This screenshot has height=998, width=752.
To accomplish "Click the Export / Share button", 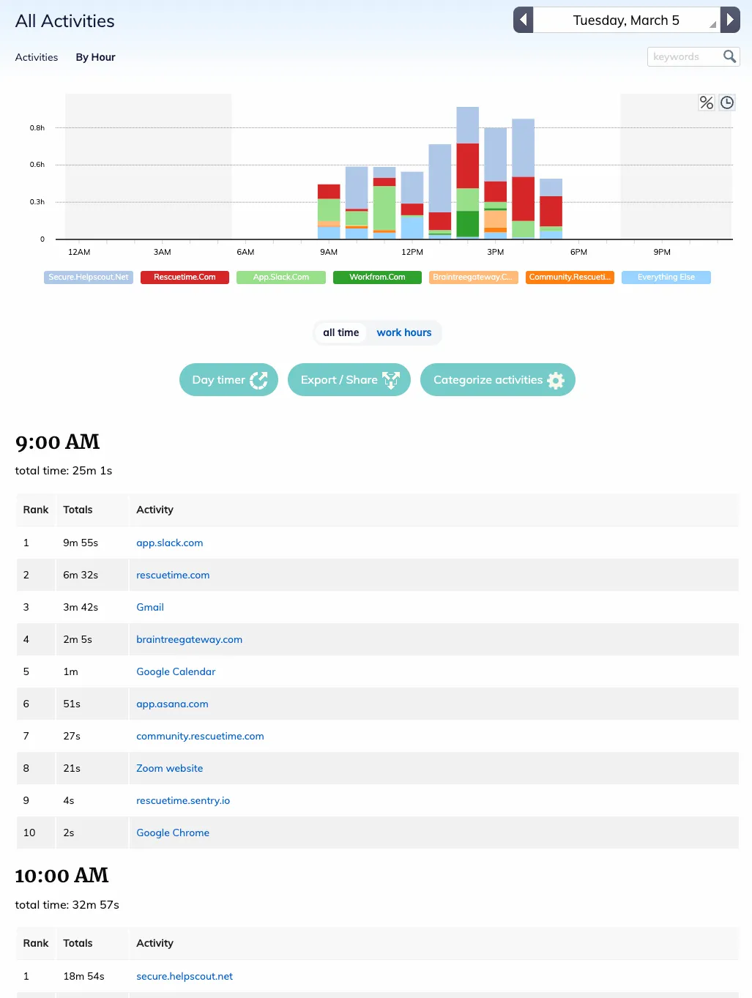I will (x=349, y=380).
